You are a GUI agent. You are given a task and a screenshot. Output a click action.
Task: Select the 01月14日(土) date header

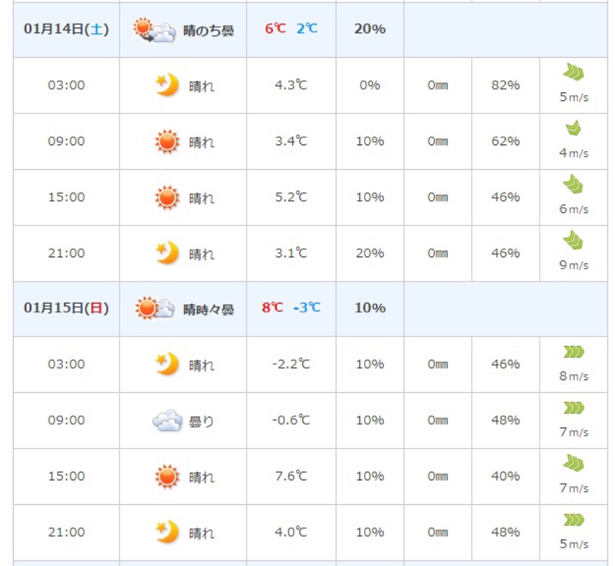[66, 29]
